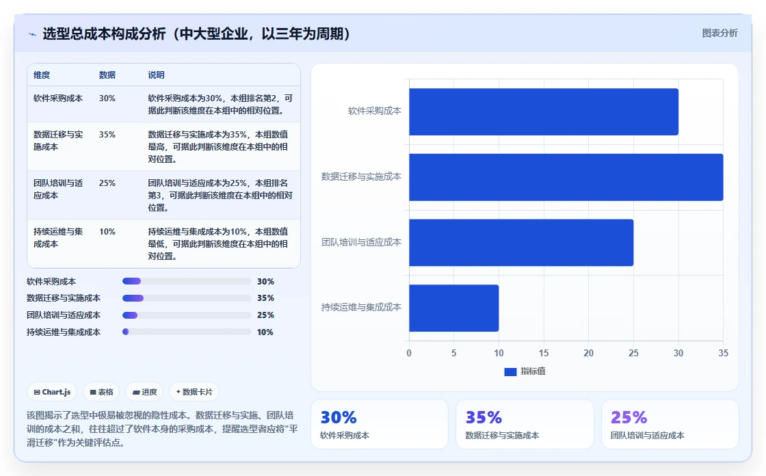Click the x-axis tick label 30
Viewport: 766px width, 476px height.
tap(678, 354)
